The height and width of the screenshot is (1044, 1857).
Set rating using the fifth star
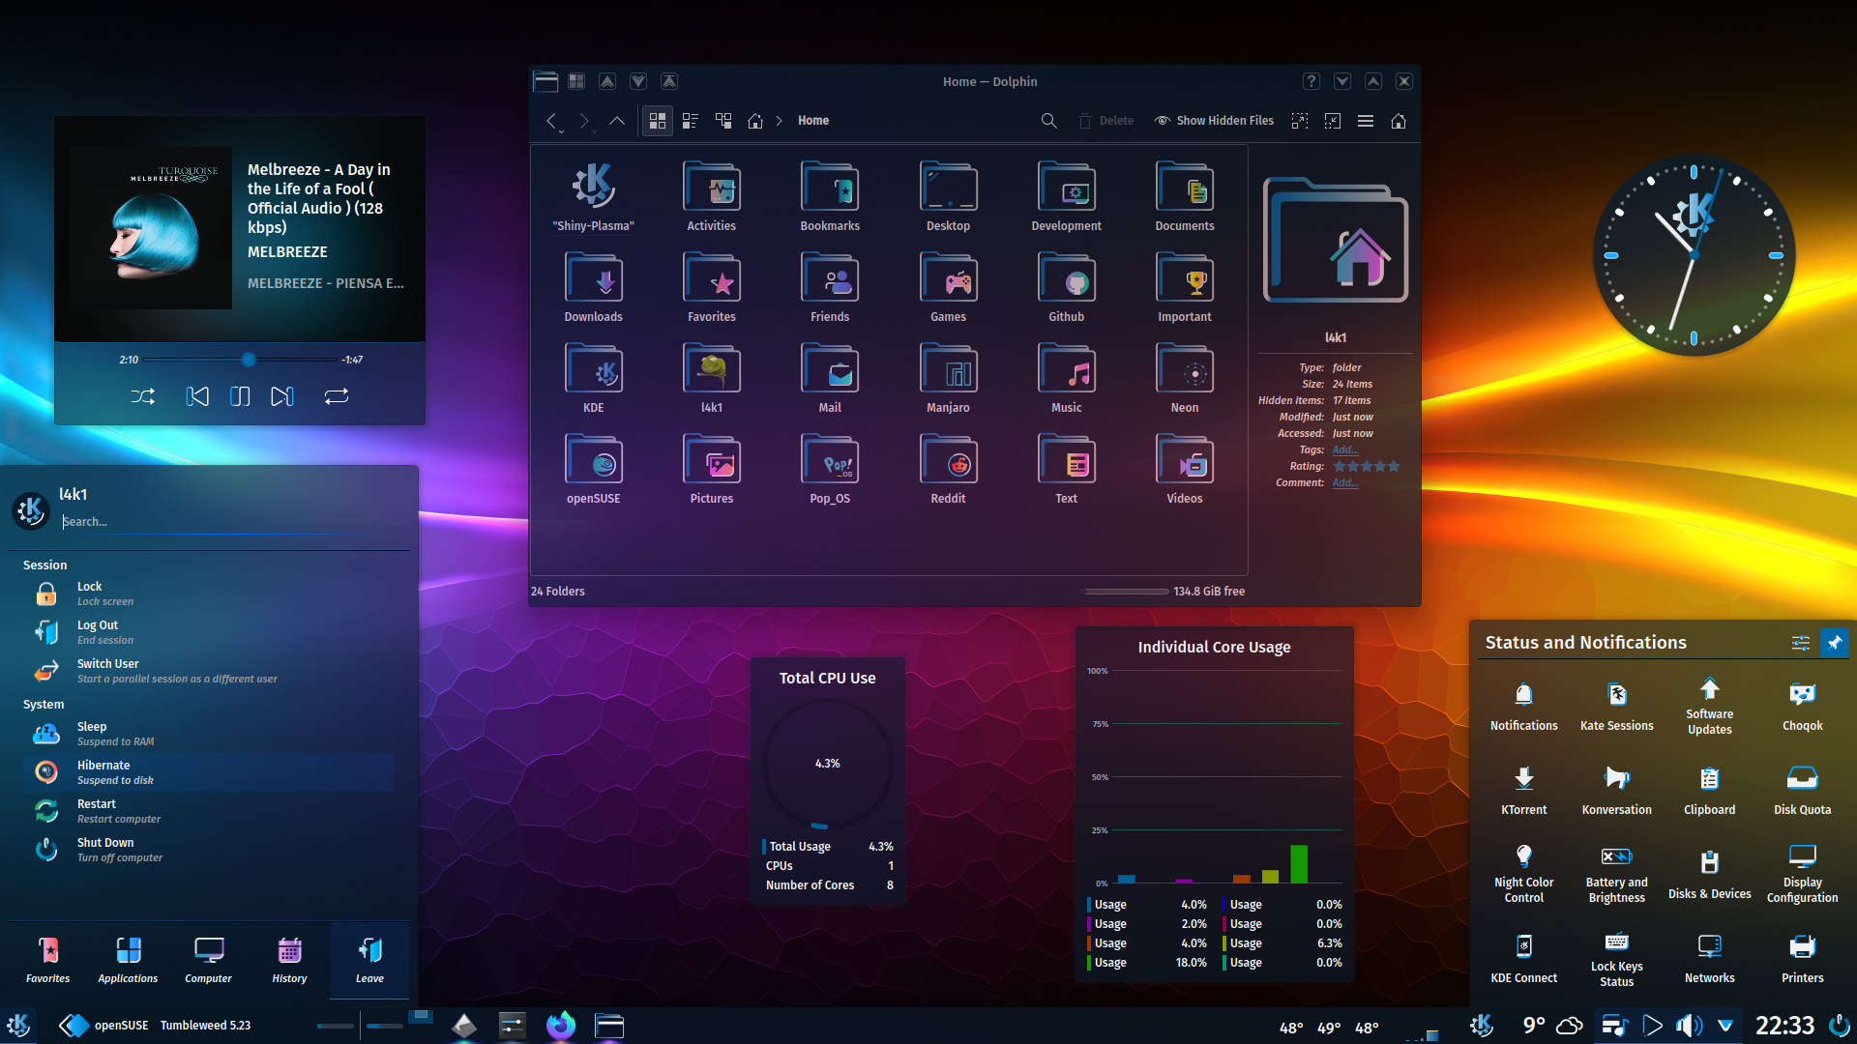click(1394, 466)
